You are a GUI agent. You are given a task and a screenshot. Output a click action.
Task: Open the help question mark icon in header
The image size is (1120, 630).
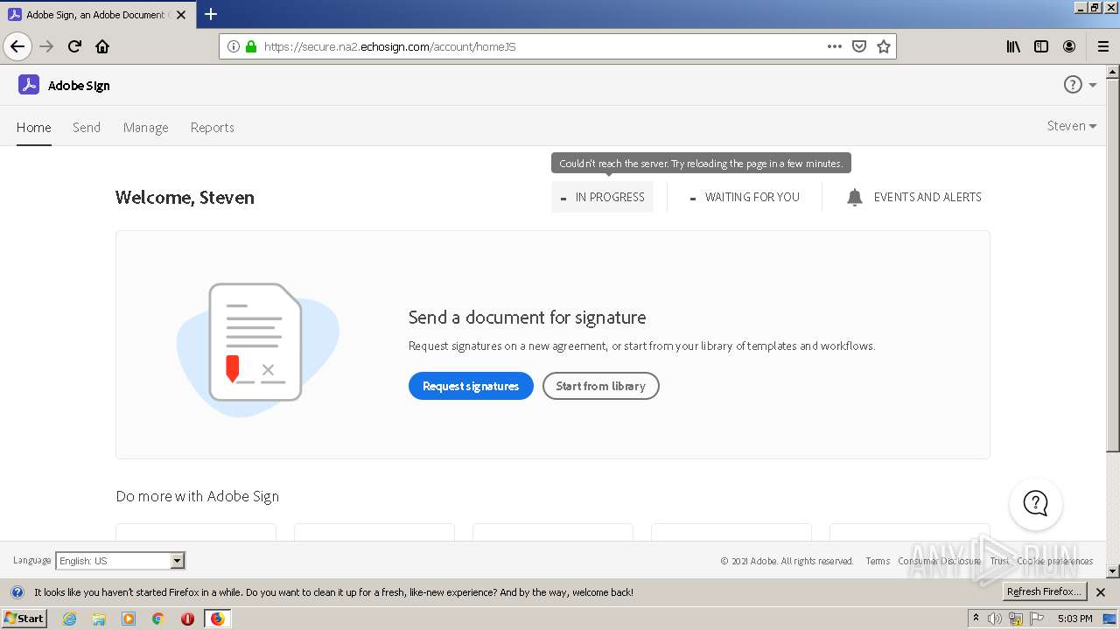1073,85
